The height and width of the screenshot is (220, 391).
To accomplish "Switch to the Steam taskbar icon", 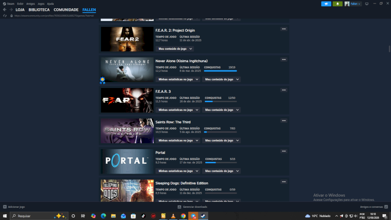I will pyautogui.click(x=203, y=216).
